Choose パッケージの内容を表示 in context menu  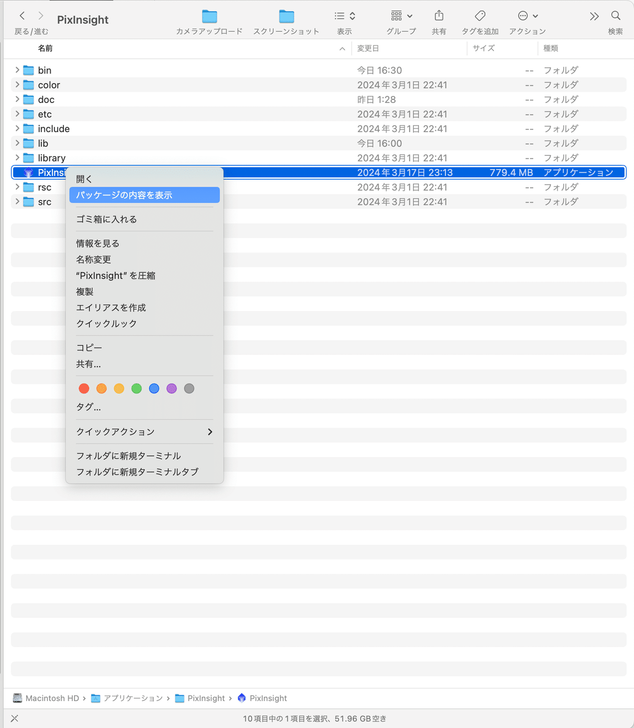(144, 195)
